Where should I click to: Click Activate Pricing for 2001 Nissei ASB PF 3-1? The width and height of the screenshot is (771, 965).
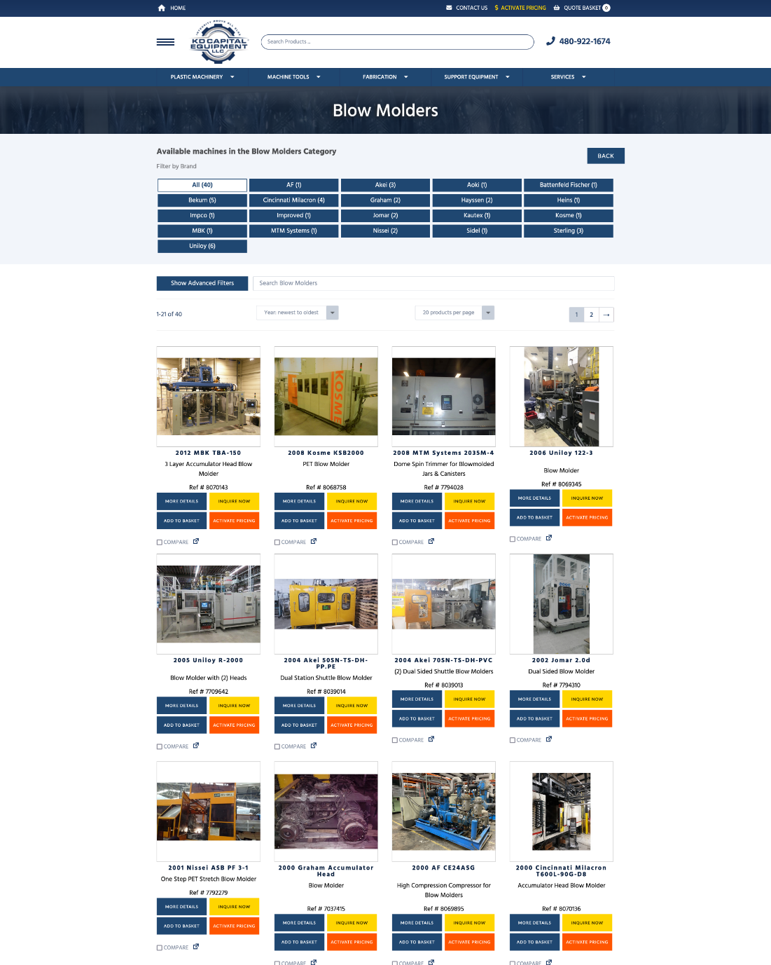pyautogui.click(x=234, y=926)
